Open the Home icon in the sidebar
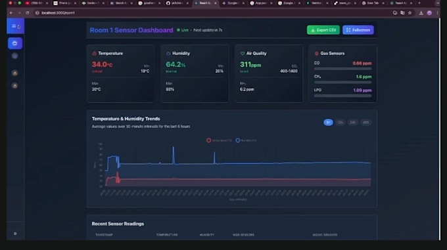Viewport: 447px width, 250px height. (x=15, y=43)
